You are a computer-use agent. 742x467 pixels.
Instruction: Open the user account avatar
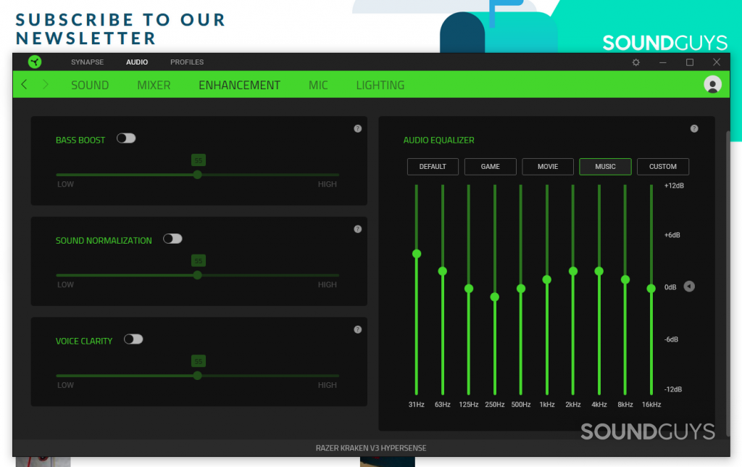tap(712, 84)
